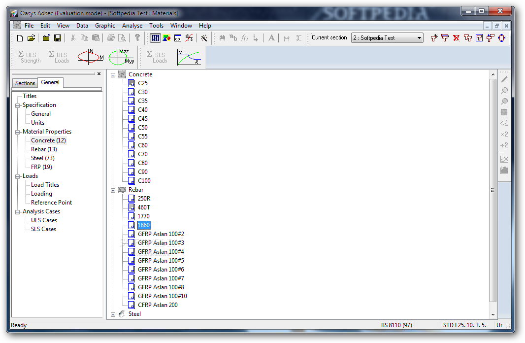This screenshot has width=525, height=343.
Task: Close the Gateway side panel
Action: (x=99, y=74)
